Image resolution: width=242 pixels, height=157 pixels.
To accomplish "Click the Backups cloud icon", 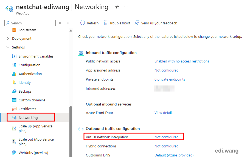I will (14, 91).
